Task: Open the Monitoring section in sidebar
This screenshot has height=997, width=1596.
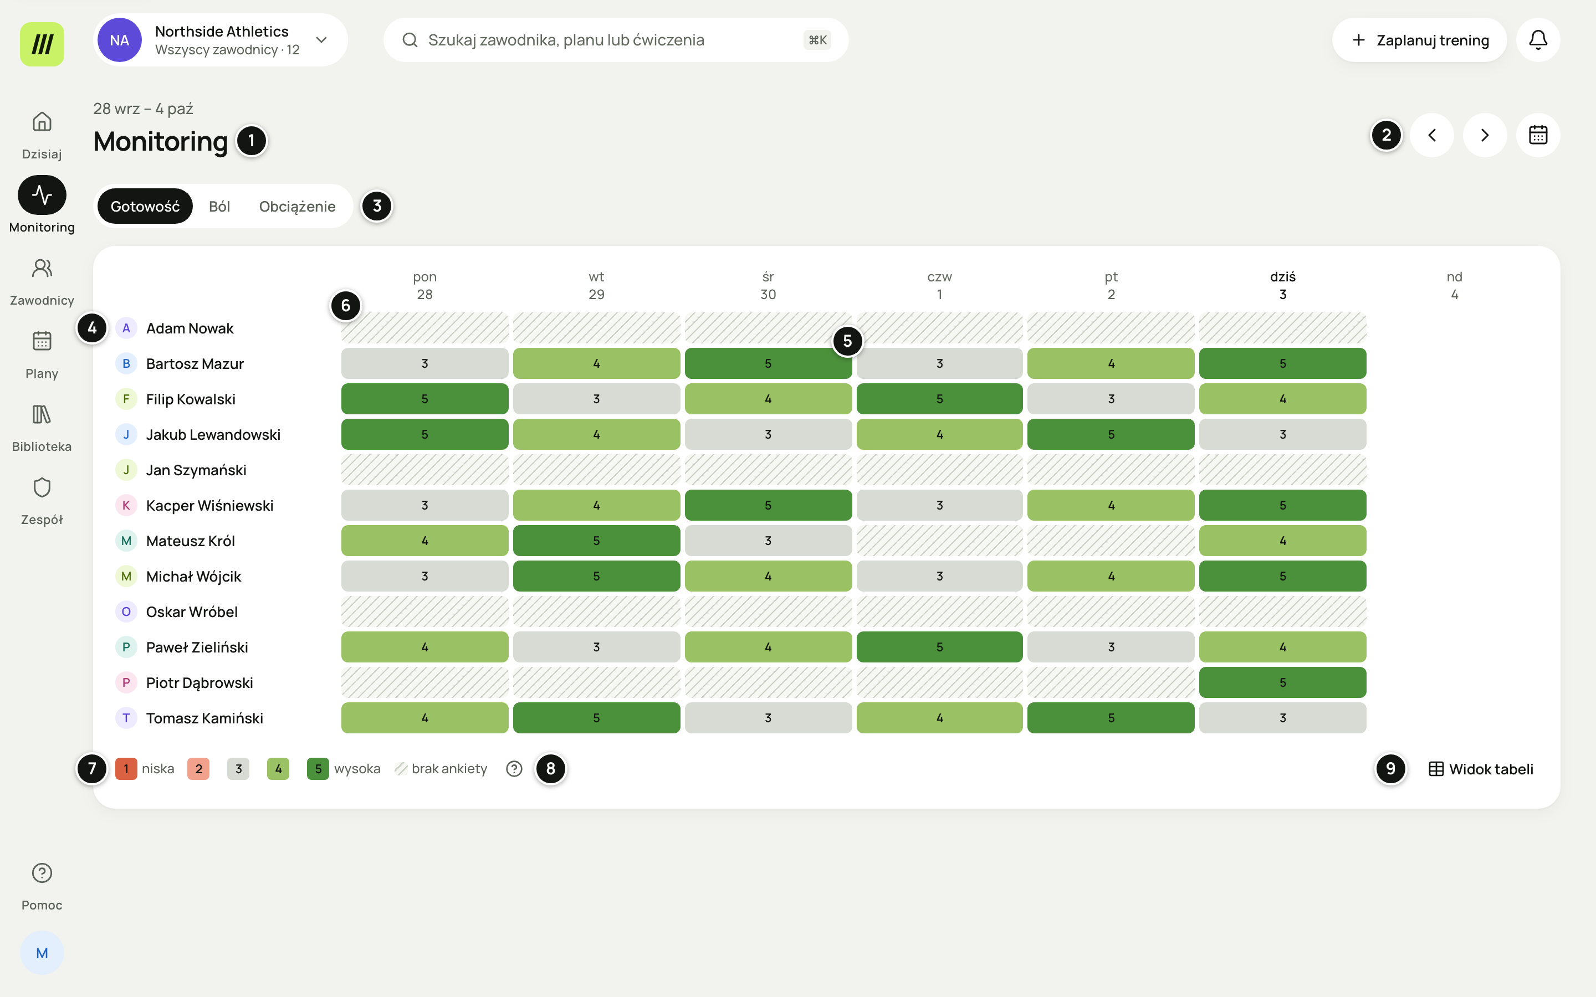Action: [x=42, y=204]
